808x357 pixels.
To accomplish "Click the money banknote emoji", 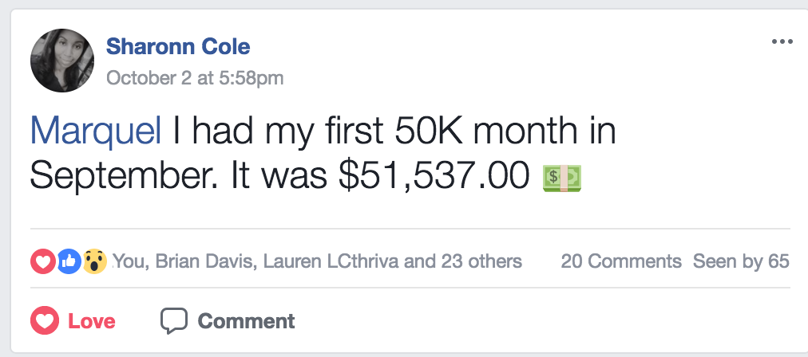I will coord(561,177).
